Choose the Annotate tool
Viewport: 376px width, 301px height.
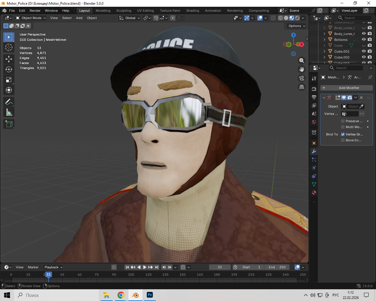[9, 102]
